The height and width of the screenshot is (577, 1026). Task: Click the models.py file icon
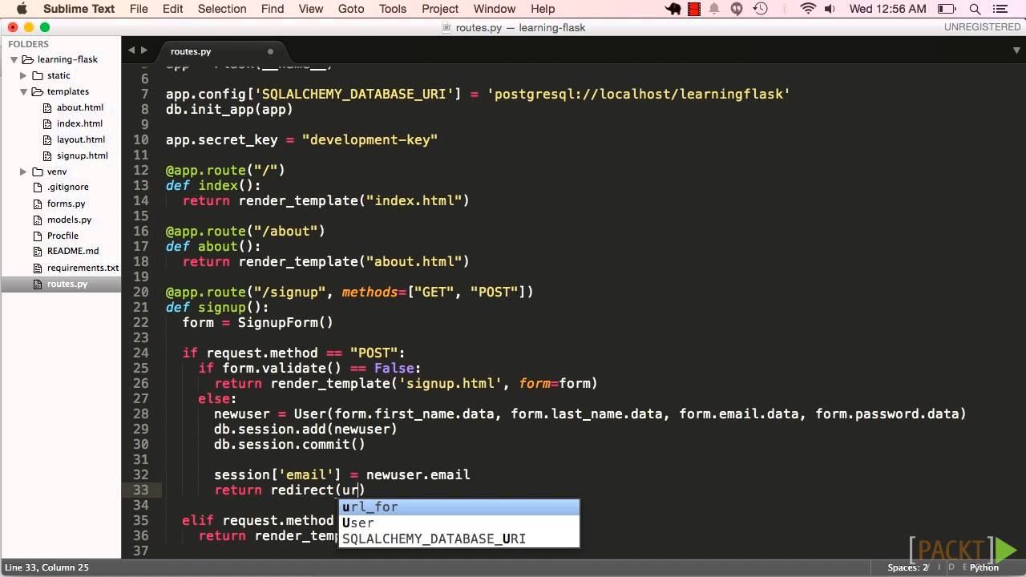38,220
